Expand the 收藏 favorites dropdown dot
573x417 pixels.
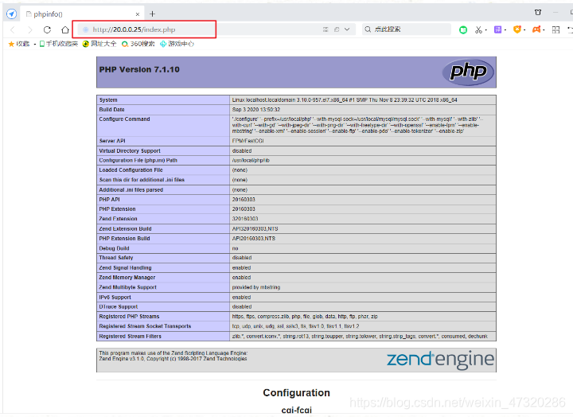coord(35,45)
